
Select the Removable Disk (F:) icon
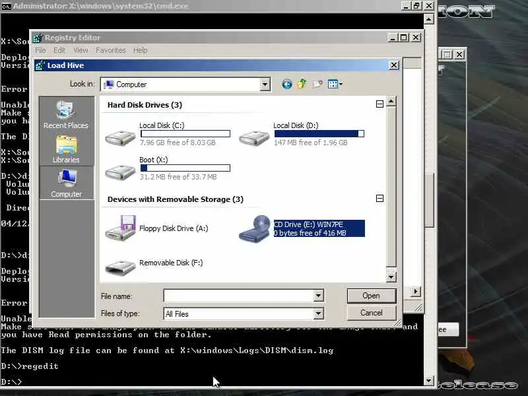click(x=120, y=267)
